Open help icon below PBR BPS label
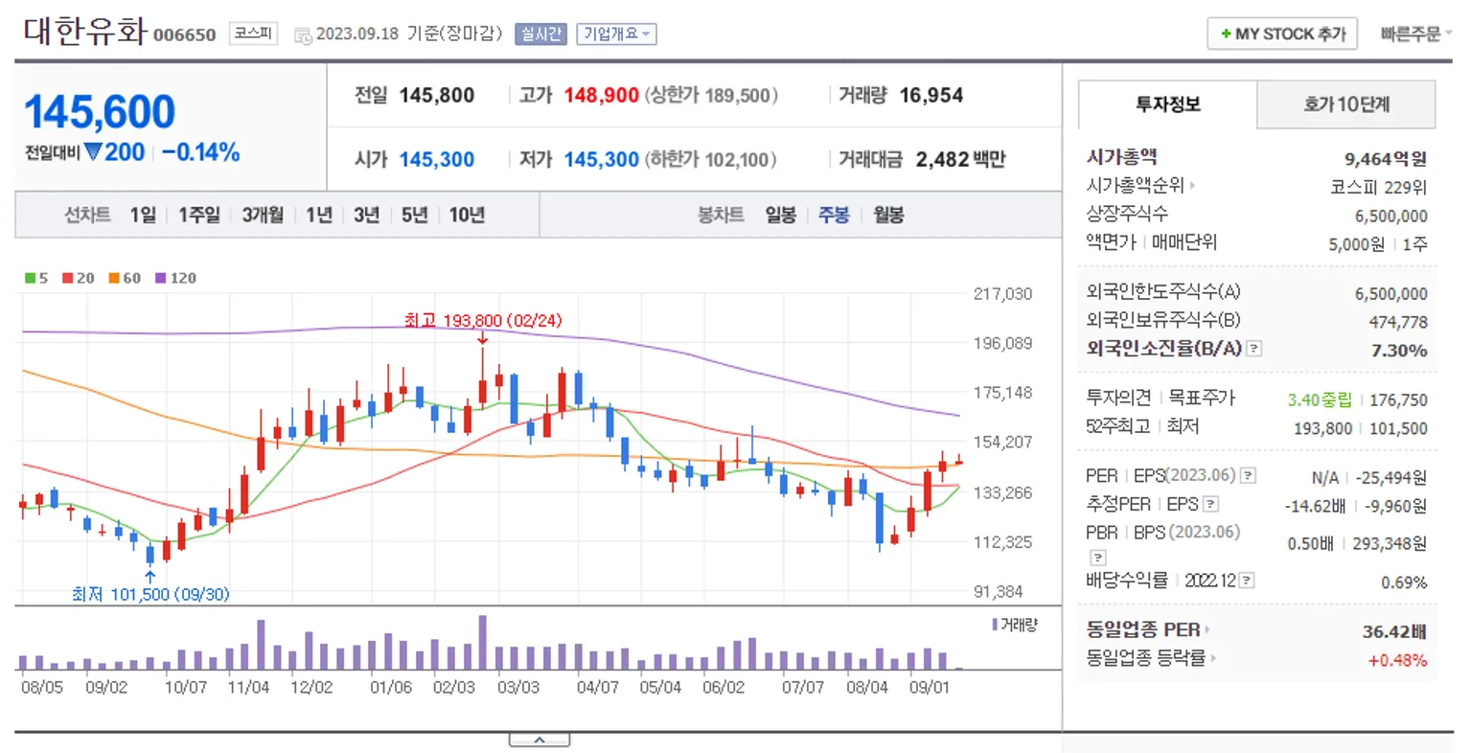This screenshot has width=1471, height=753. 1098,558
